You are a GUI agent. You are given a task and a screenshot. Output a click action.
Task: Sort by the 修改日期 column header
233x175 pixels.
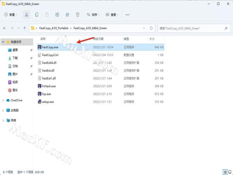click(x=98, y=39)
